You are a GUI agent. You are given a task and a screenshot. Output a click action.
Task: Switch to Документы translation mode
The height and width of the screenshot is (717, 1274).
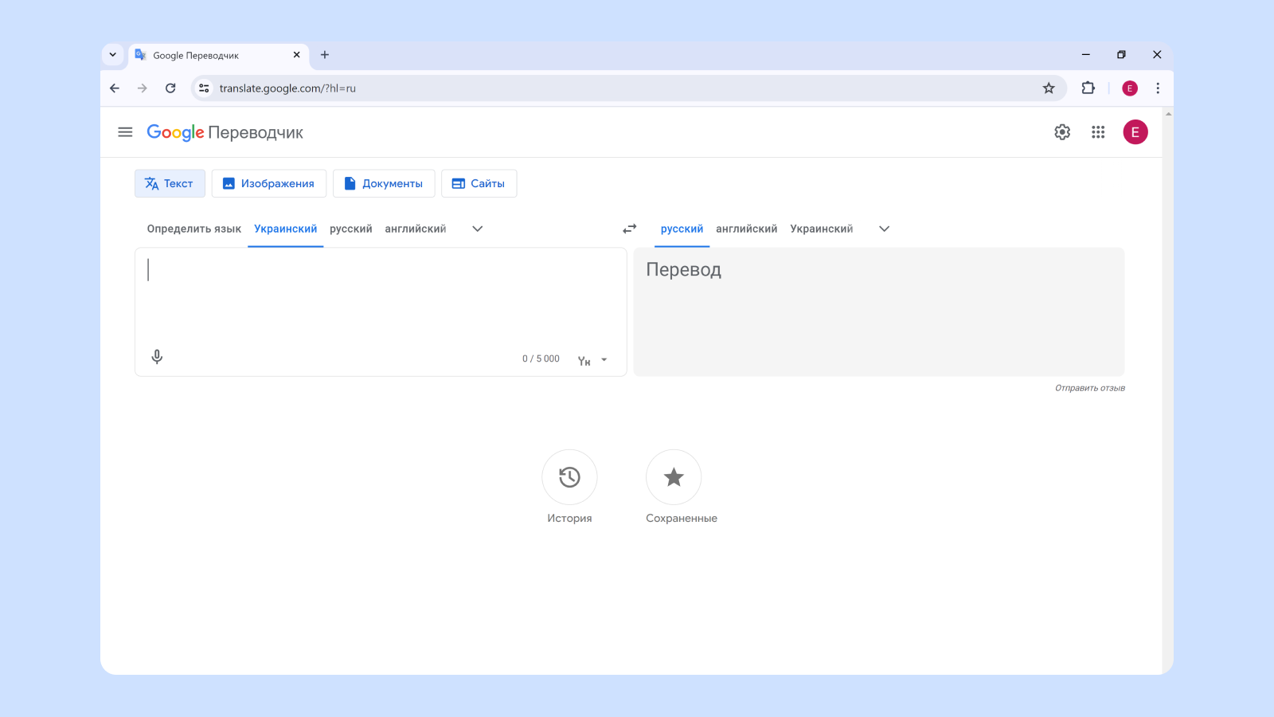tap(384, 183)
